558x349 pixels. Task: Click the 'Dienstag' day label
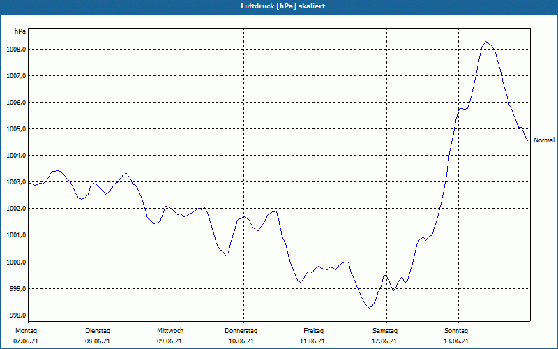tap(98, 331)
